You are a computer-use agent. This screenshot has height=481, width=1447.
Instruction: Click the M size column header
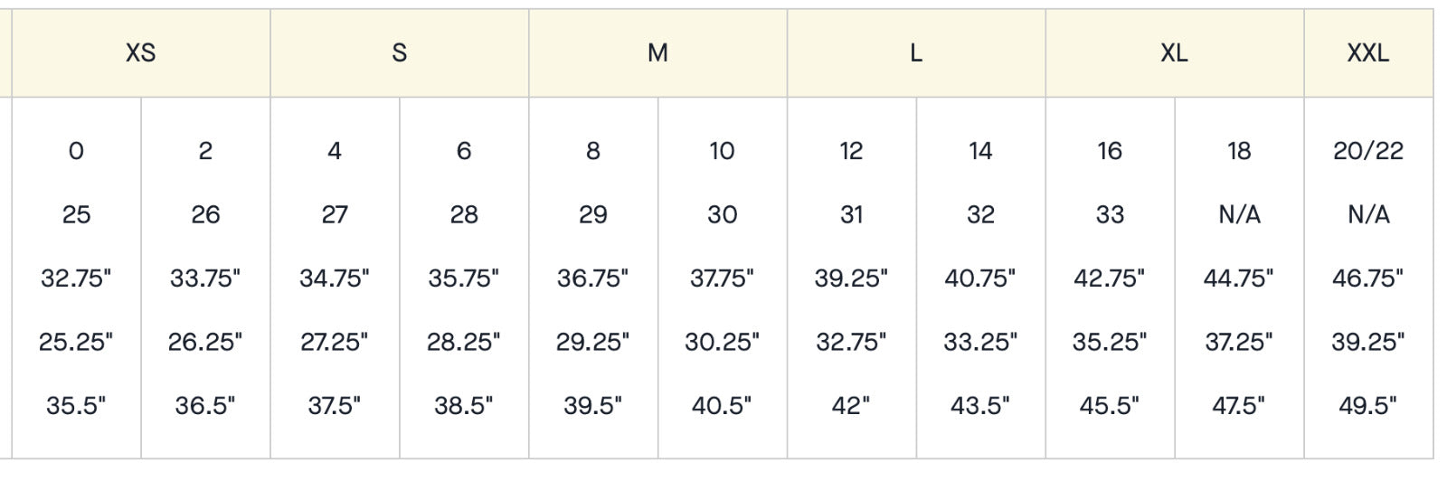657,53
